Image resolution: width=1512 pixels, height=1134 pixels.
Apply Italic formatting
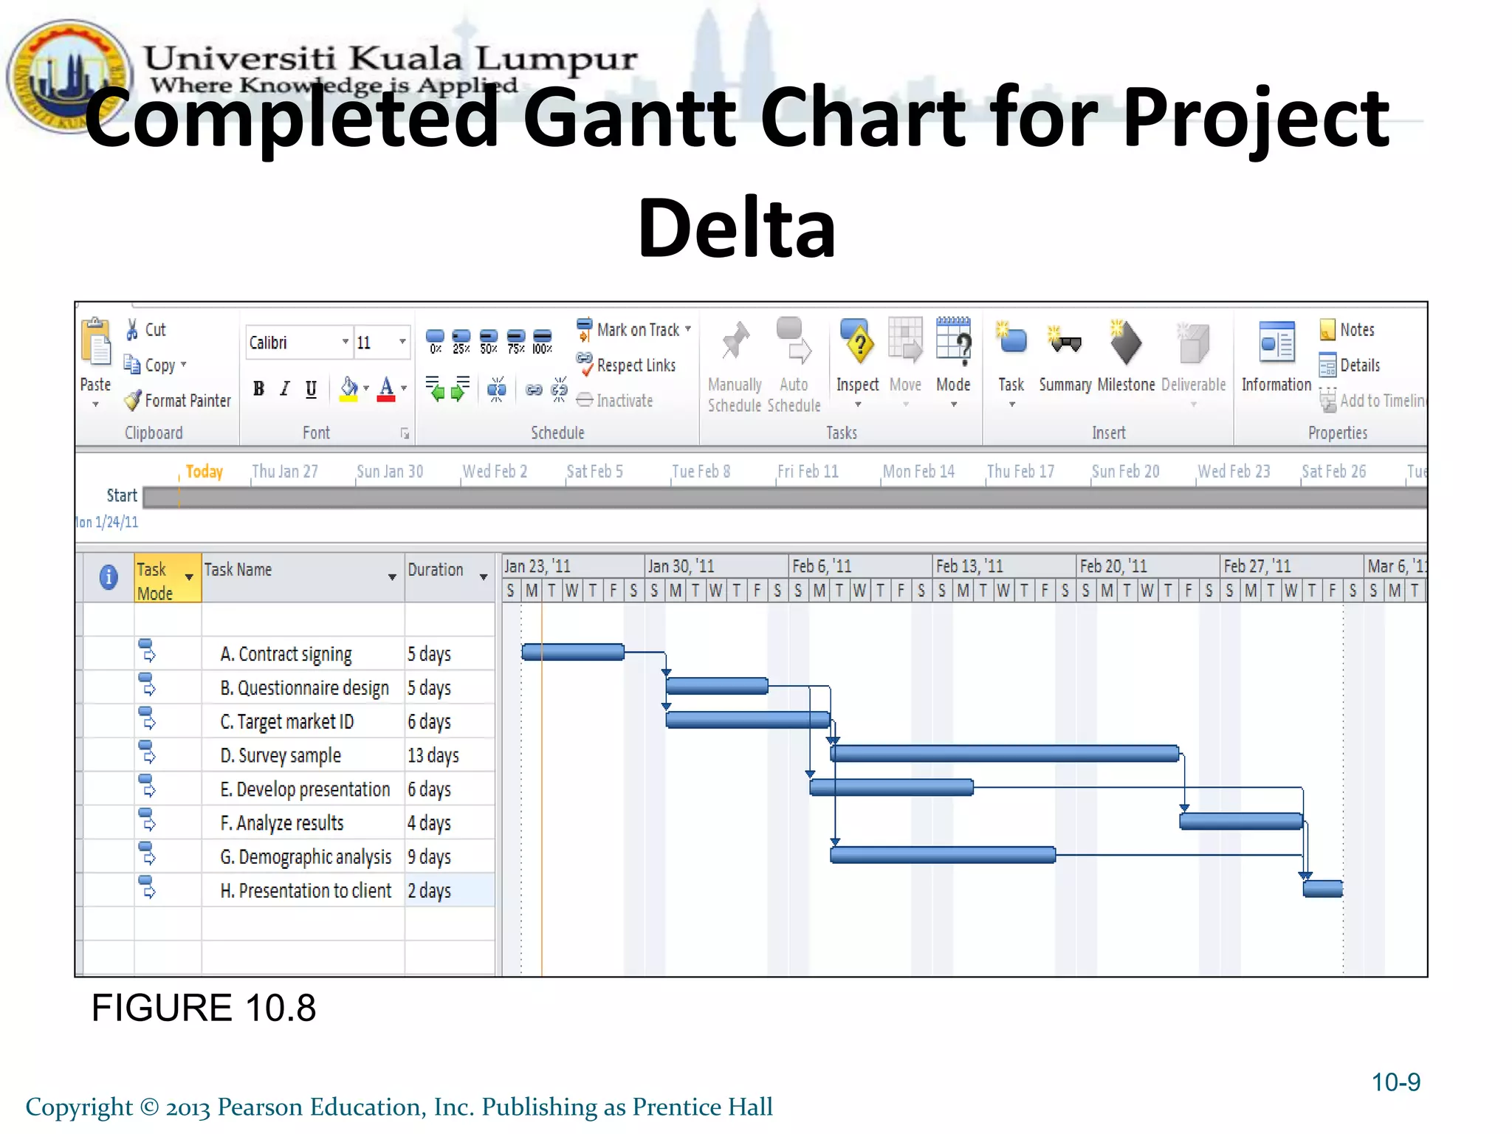click(285, 388)
